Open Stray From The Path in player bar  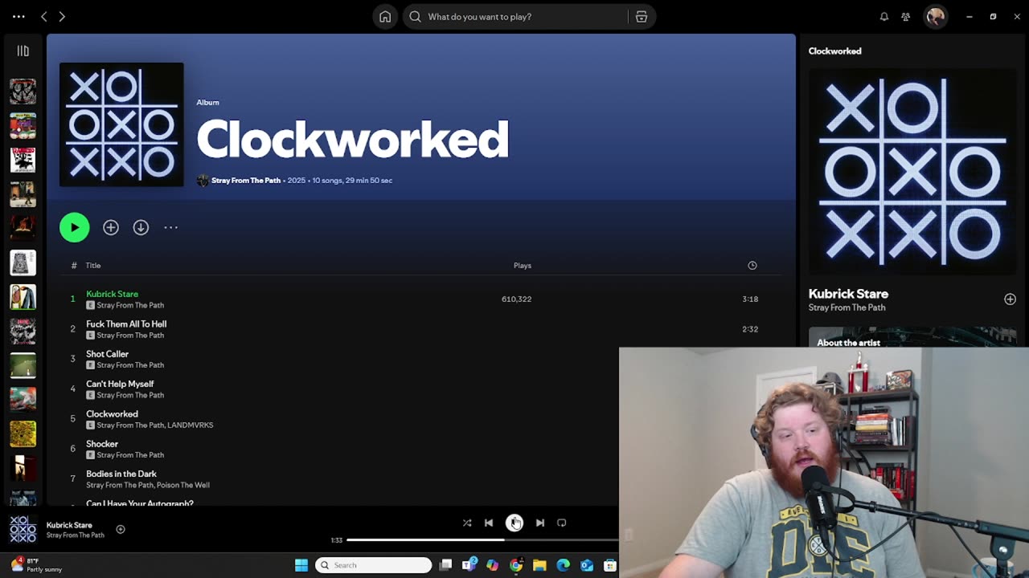tap(76, 535)
